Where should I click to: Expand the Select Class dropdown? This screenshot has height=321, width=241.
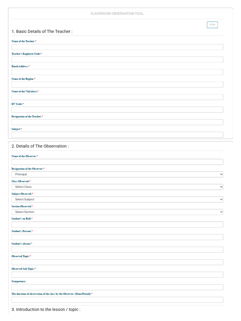(117, 187)
